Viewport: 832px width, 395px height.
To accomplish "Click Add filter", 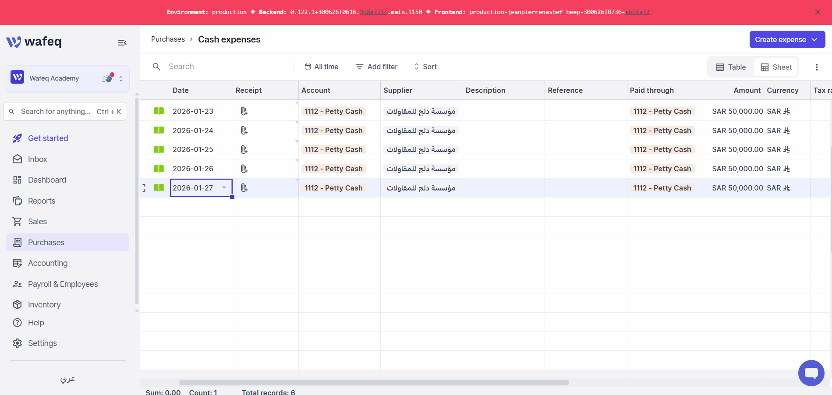I will coord(377,67).
